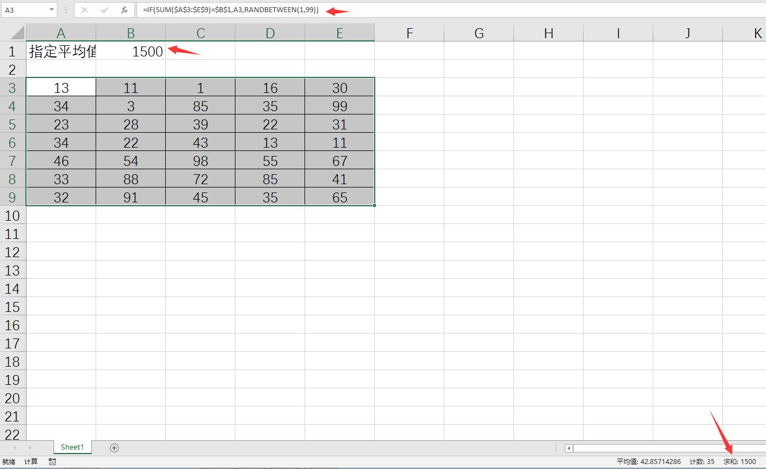766x469 pixels.
Task: Click cell C3 with value 1
Action: pos(200,87)
